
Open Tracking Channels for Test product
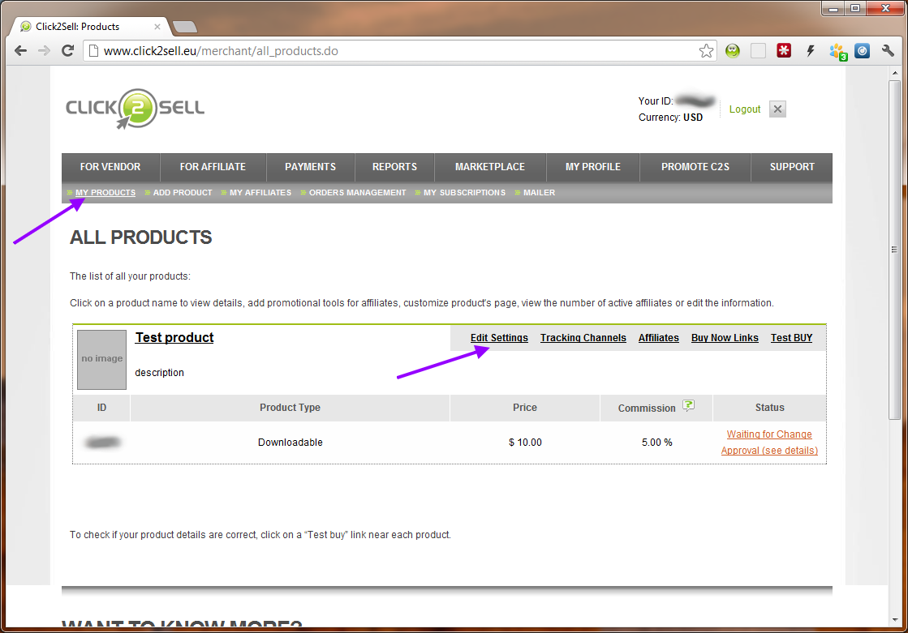[x=583, y=338]
